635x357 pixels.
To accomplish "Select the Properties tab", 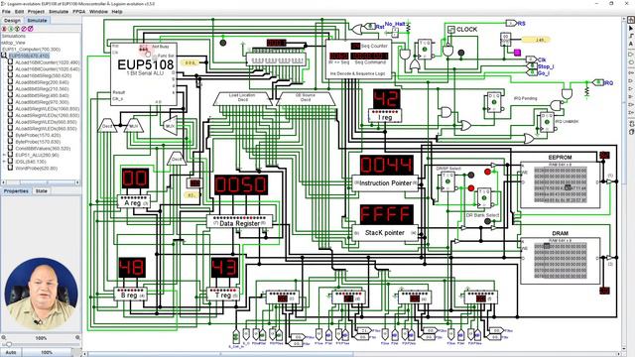I will pos(16,190).
